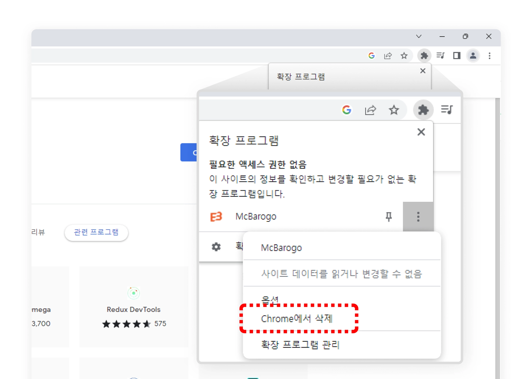Viewport: 532px width, 379px height.
Task: Click the profile avatar icon
Action: click(473, 56)
